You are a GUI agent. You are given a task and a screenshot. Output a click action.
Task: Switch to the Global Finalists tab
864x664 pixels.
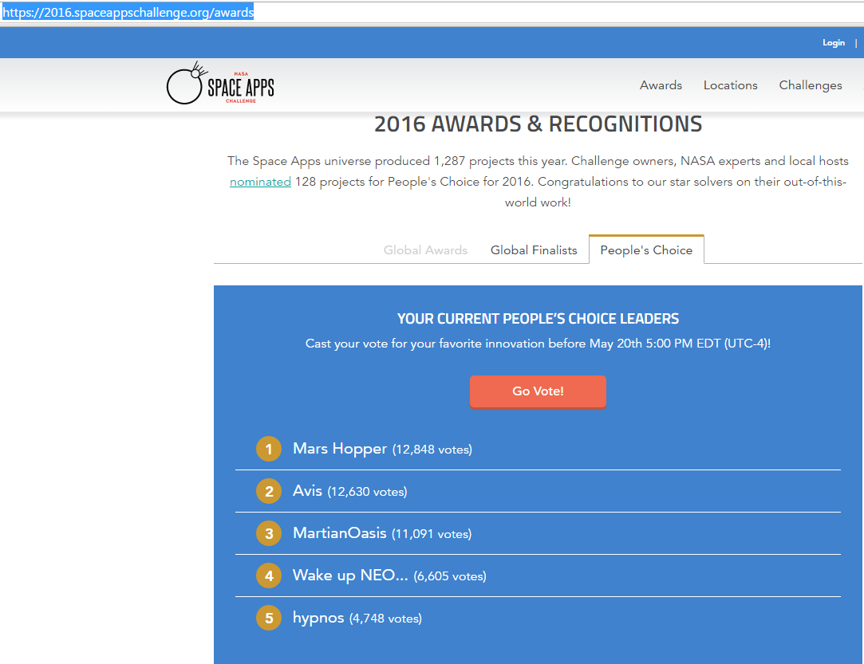534,250
